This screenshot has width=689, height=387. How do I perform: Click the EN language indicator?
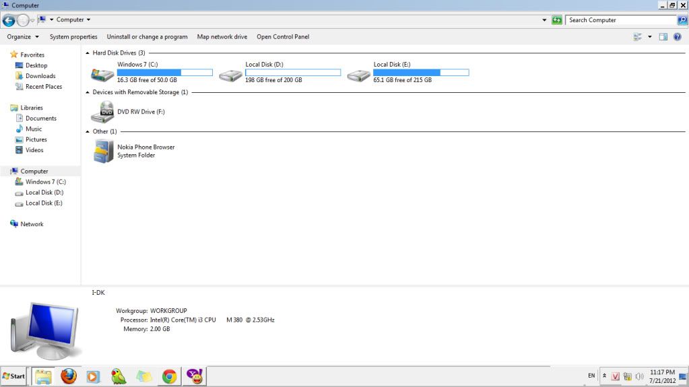click(x=591, y=376)
